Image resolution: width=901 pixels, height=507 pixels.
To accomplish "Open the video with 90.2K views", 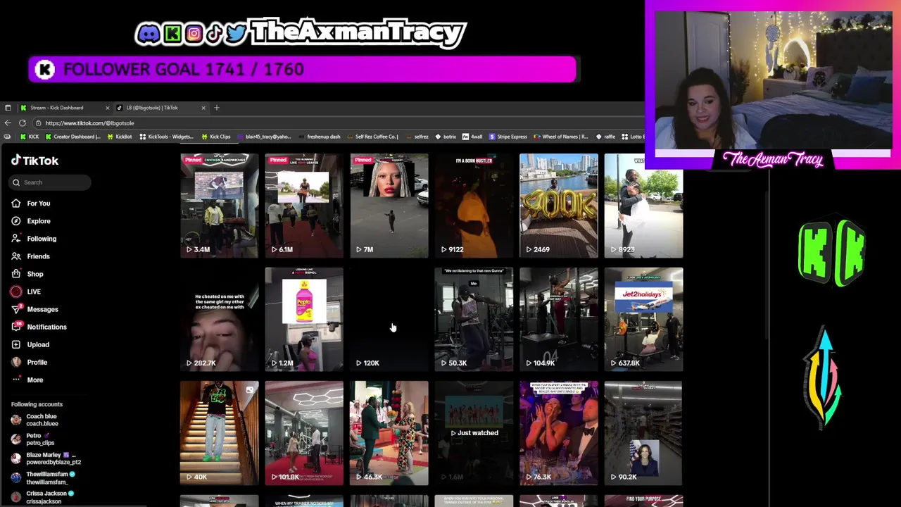I will [x=643, y=433].
